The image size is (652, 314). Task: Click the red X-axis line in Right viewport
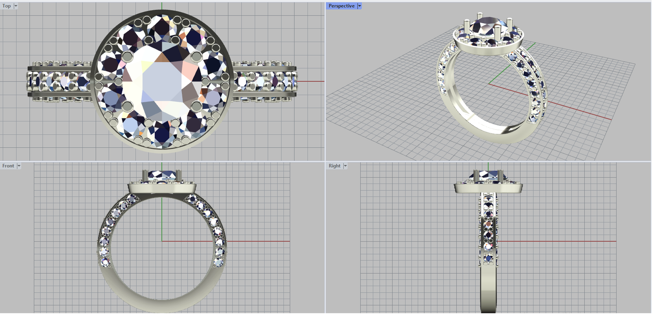(562, 241)
